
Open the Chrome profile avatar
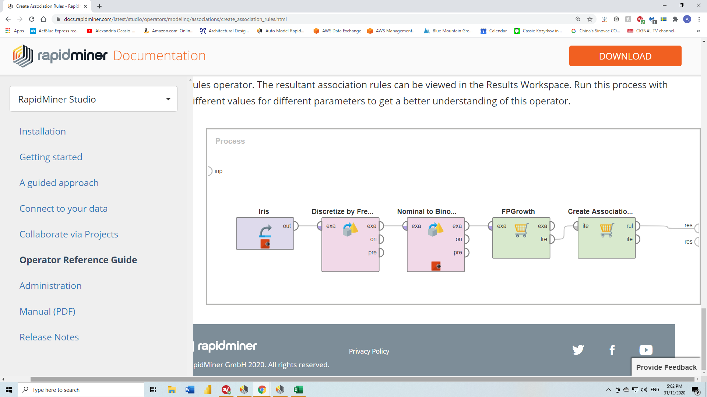point(687,19)
